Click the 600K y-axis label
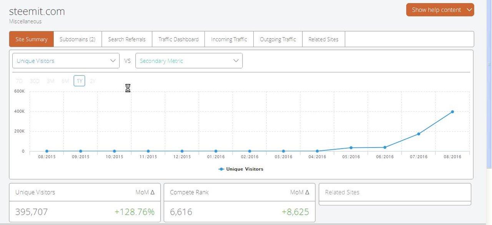Image resolution: width=492 pixels, height=225 pixels. point(19,91)
